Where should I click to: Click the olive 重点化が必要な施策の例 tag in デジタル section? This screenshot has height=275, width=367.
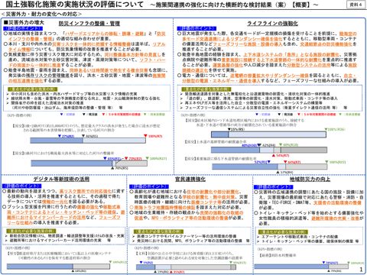(31, 231)
